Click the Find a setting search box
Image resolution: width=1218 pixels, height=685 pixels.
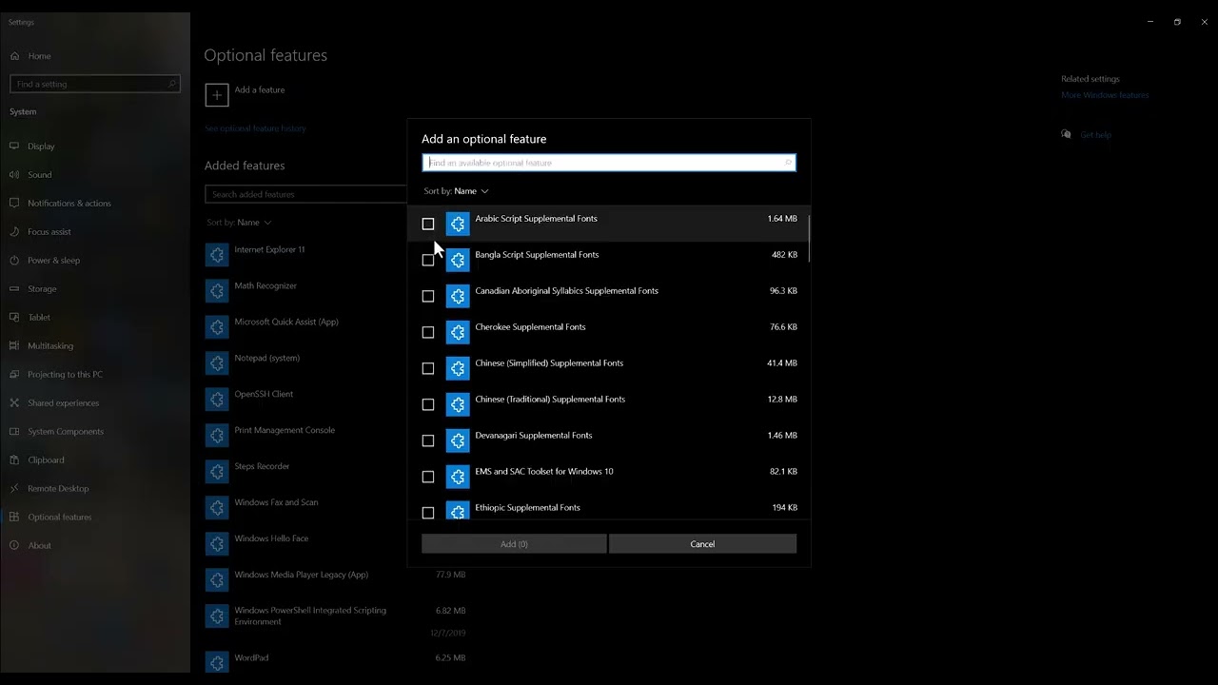click(94, 84)
